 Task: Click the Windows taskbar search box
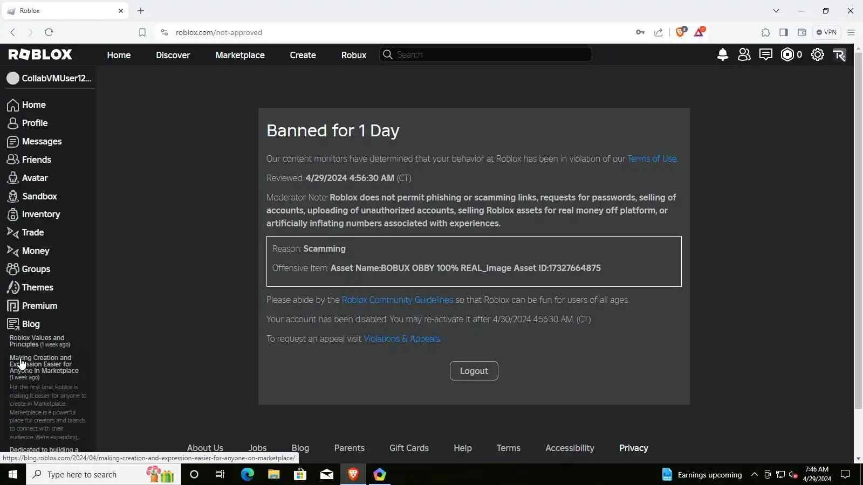tap(104, 475)
